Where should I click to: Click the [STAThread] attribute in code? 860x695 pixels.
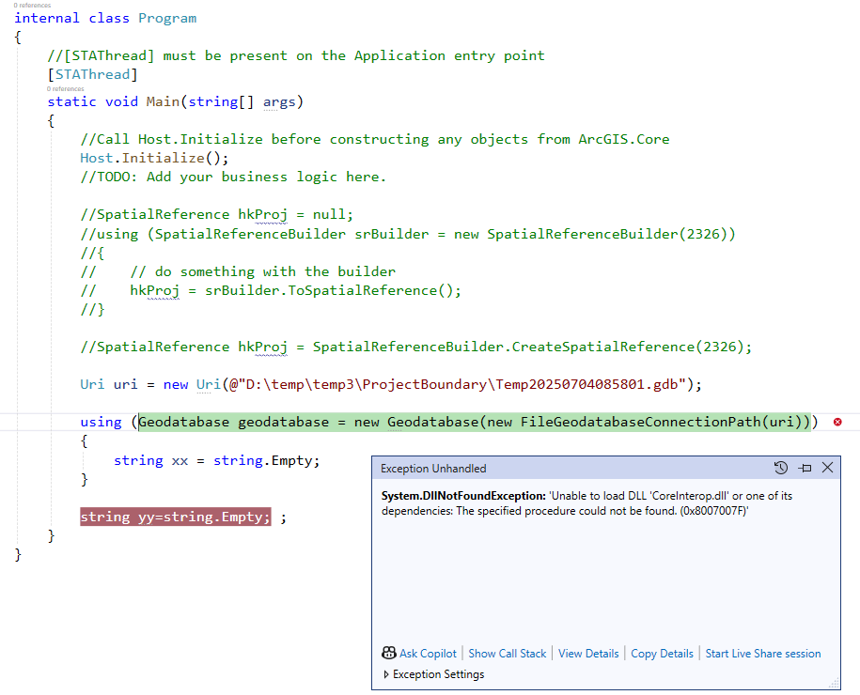tap(91, 73)
